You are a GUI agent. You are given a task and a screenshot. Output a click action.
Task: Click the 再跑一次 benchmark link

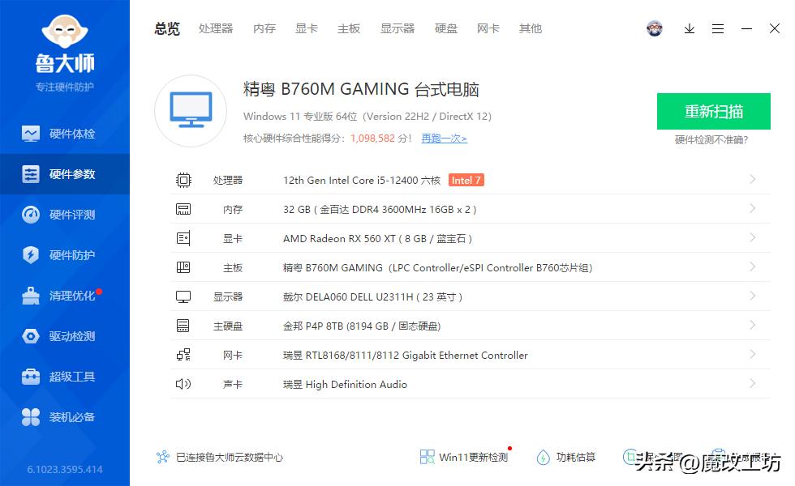pos(443,139)
